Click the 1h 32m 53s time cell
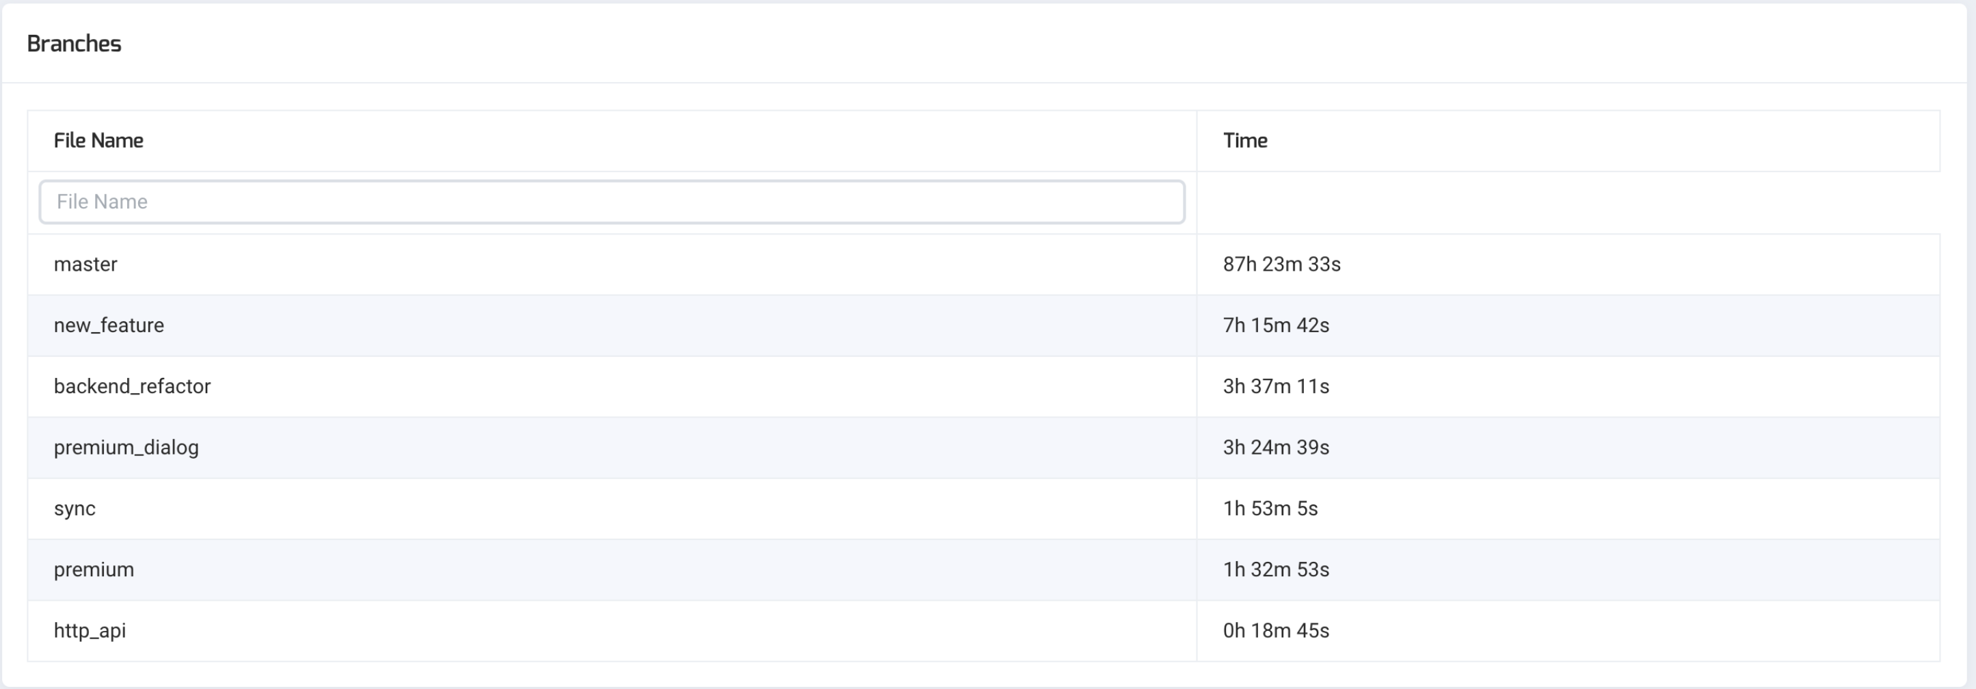Screen dimensions: 1976x689 [1276, 569]
